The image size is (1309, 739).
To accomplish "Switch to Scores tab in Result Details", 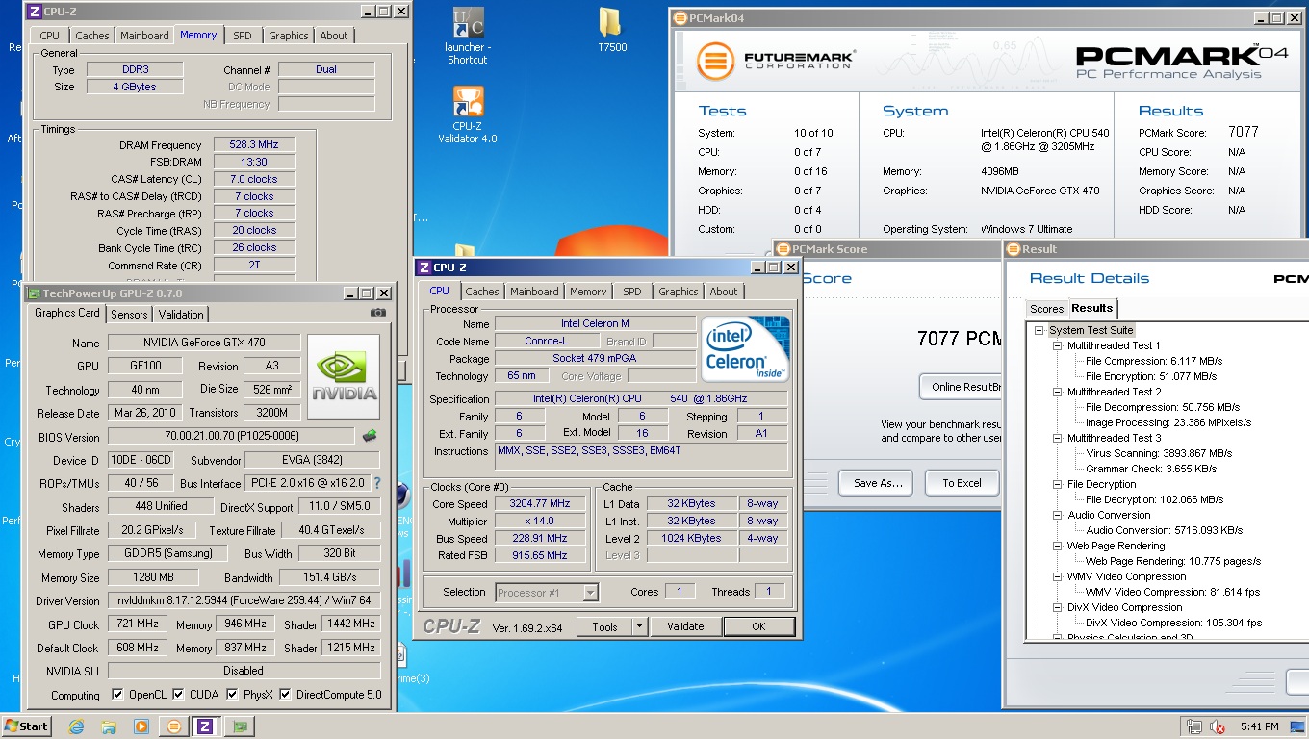I will pyautogui.click(x=1046, y=309).
